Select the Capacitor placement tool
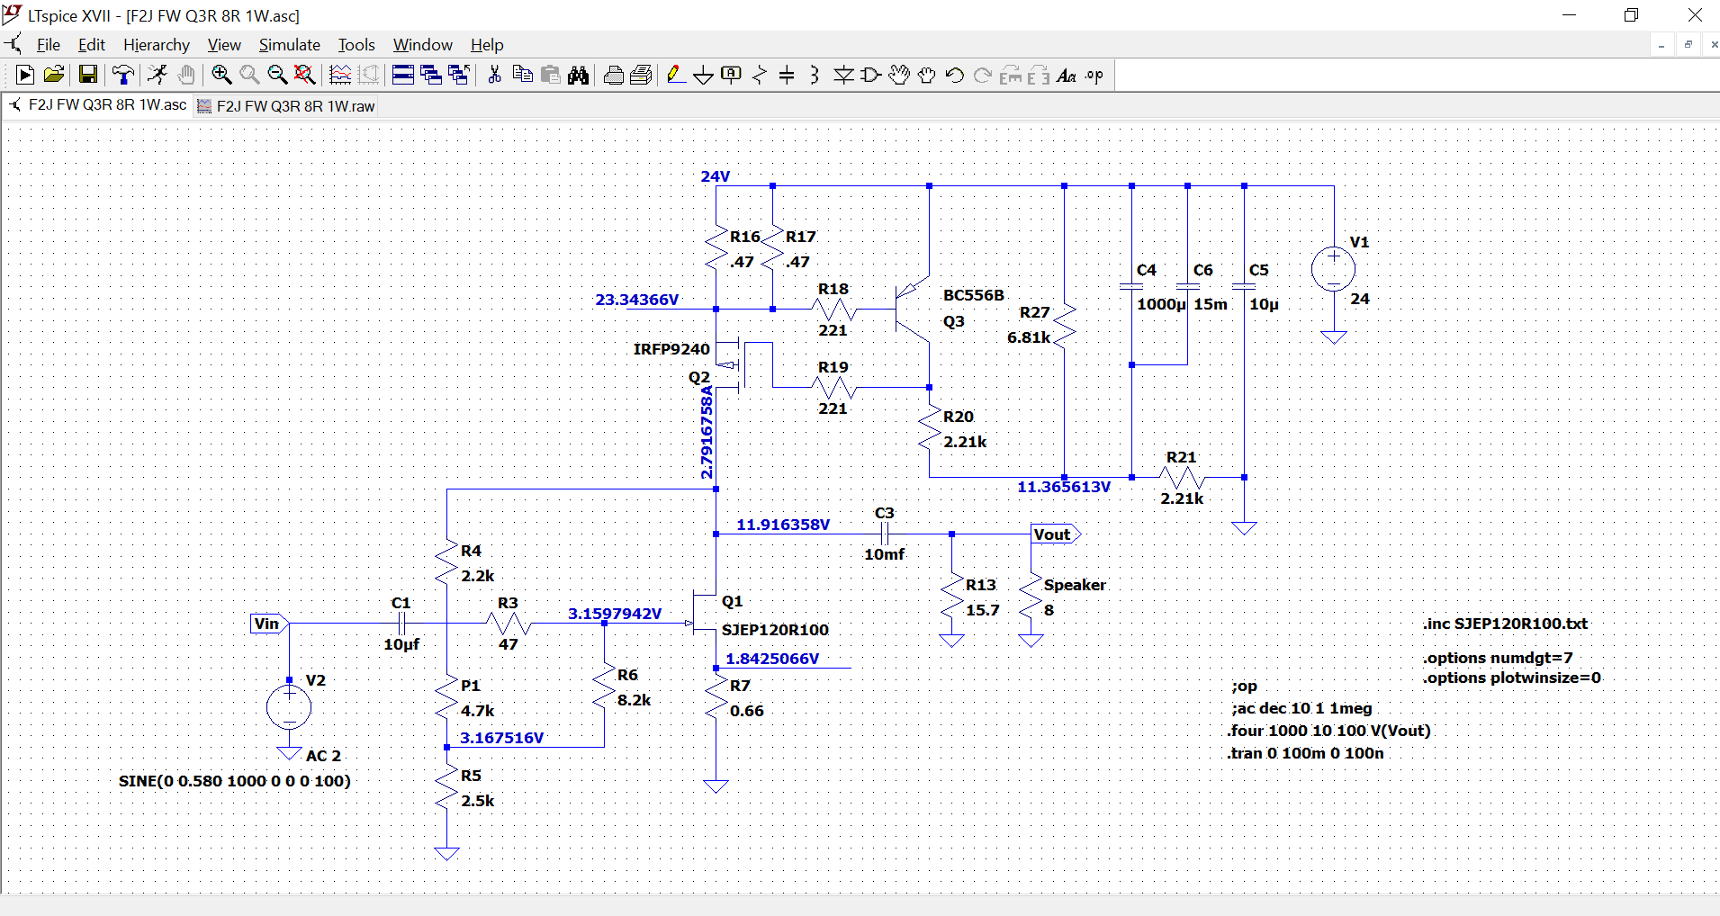 (x=787, y=76)
